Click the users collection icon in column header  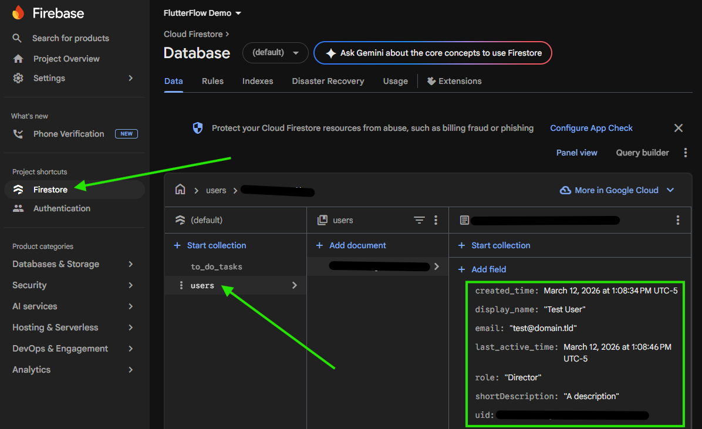(x=322, y=220)
